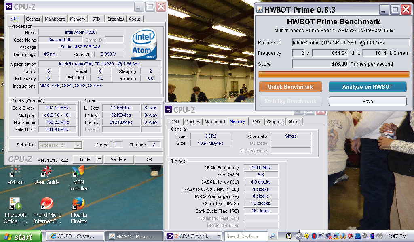Launch Mozilla Firefox from the desktop
The image size is (414, 242).
(78, 211)
